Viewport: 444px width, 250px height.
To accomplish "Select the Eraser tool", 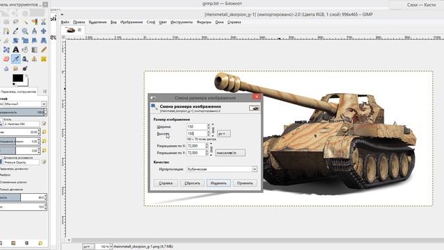I will pyautogui.click(x=6, y=59).
